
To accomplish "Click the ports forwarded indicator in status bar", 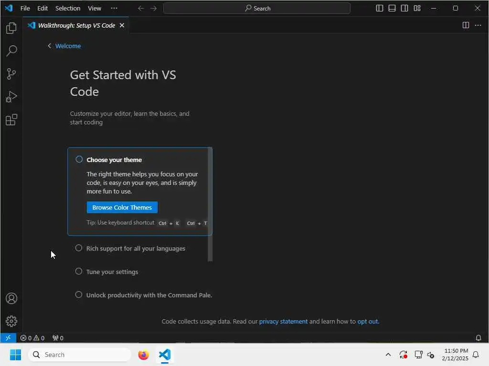I will tap(58, 338).
